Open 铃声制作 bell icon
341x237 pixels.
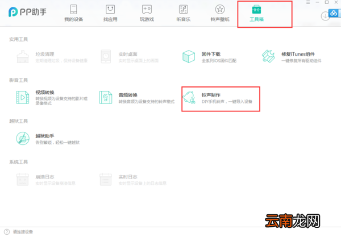point(189,97)
